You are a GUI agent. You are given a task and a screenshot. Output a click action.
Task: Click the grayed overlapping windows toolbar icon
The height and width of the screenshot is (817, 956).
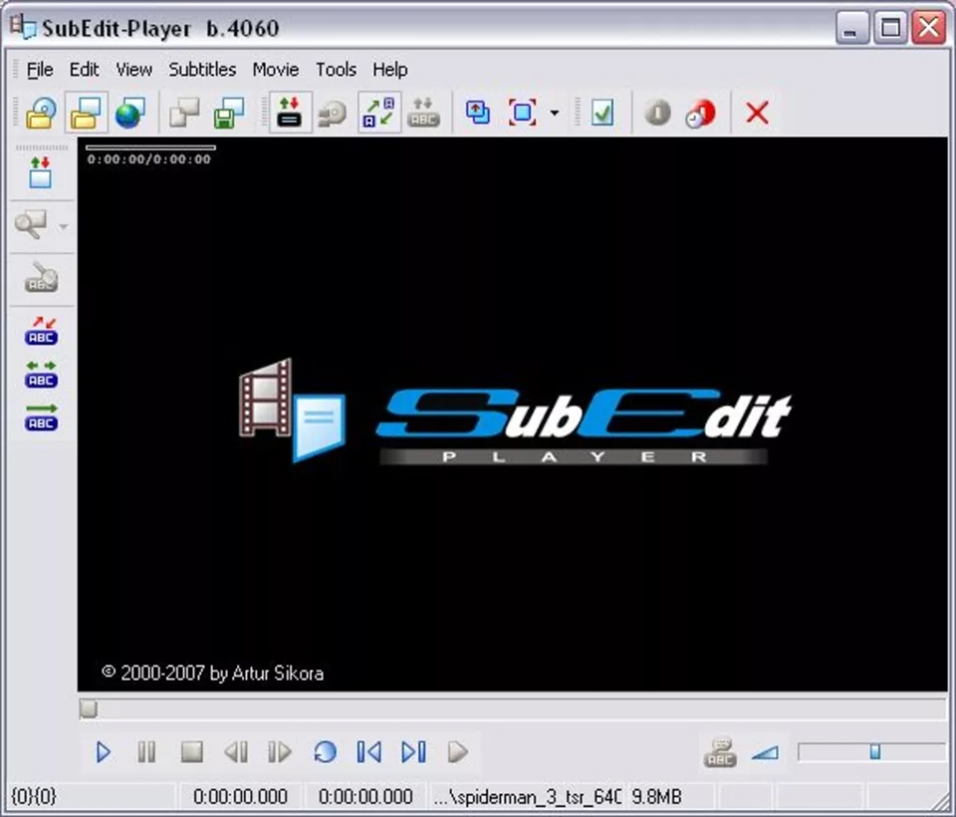(x=184, y=113)
